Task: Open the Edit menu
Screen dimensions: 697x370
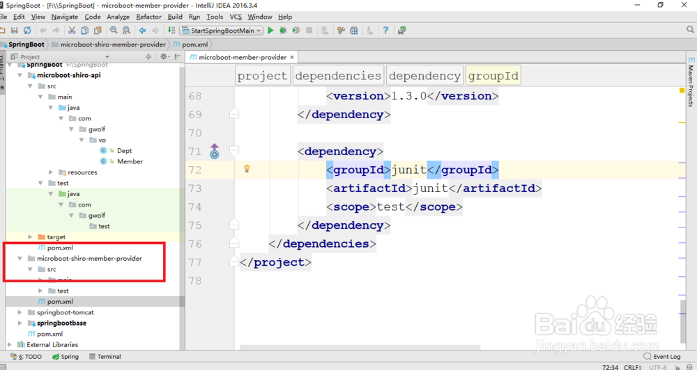Action: 19,17
